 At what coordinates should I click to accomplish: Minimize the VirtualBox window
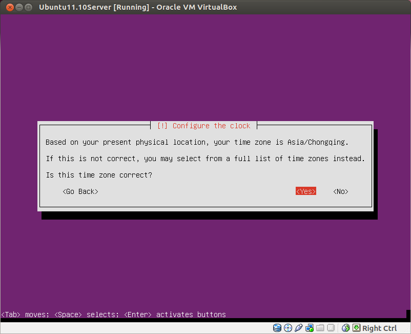point(19,7)
